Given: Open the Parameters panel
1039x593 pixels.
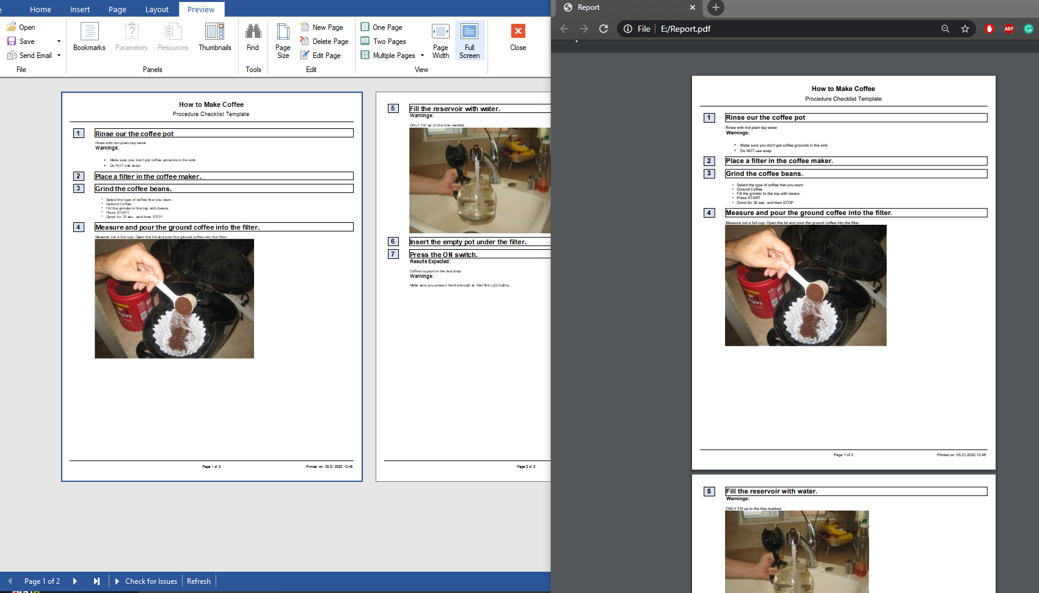Looking at the screenshot, I should 131,37.
